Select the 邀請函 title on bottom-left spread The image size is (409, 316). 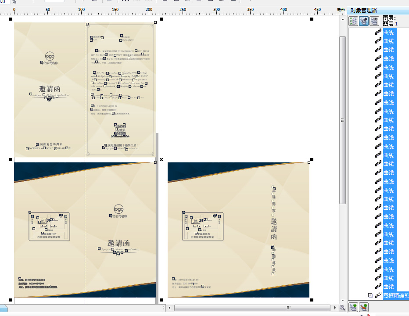(118, 243)
